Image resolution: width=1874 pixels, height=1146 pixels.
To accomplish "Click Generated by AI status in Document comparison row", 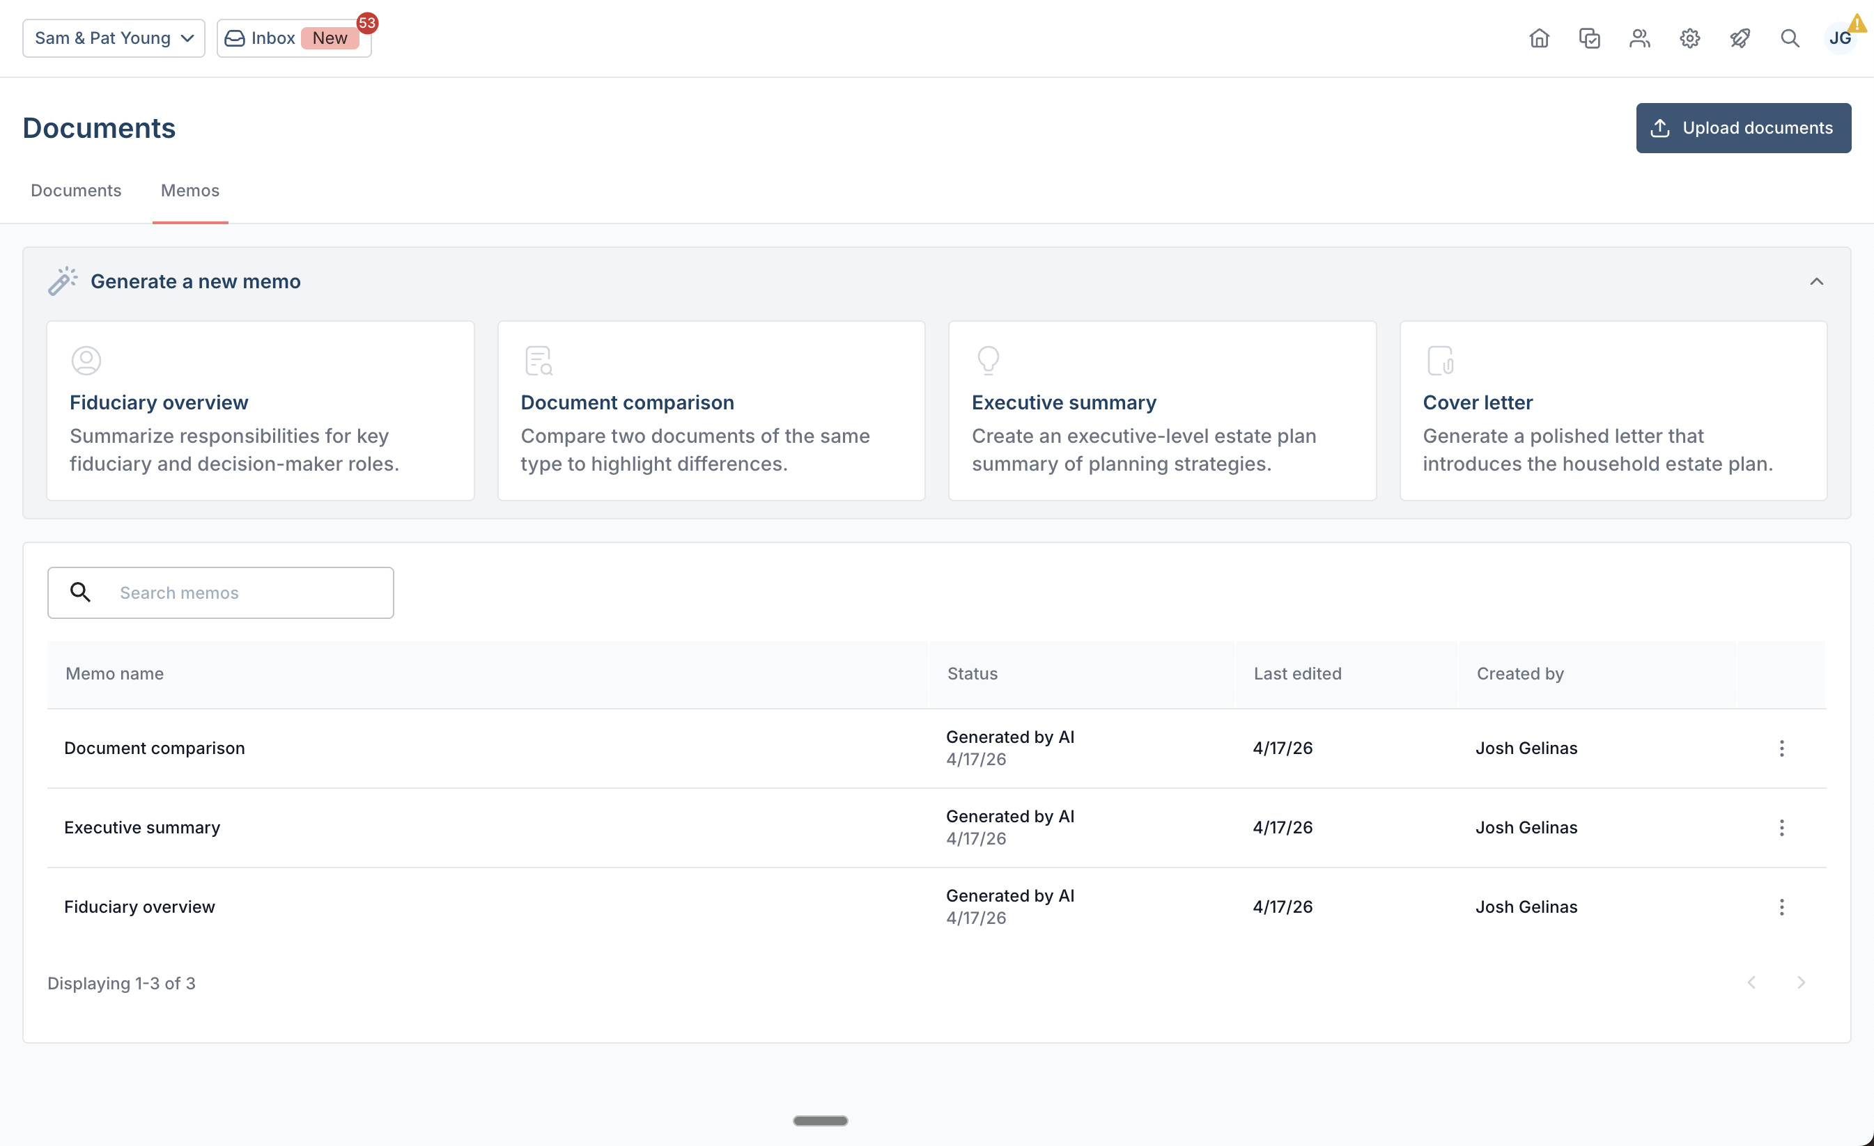I will 1010,737.
